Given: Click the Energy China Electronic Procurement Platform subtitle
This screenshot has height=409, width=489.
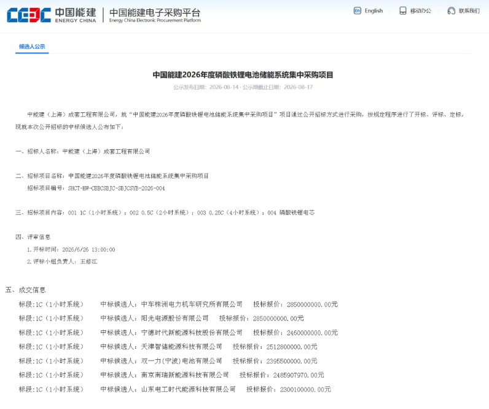Looking at the screenshot, I should pyautogui.click(x=155, y=20).
